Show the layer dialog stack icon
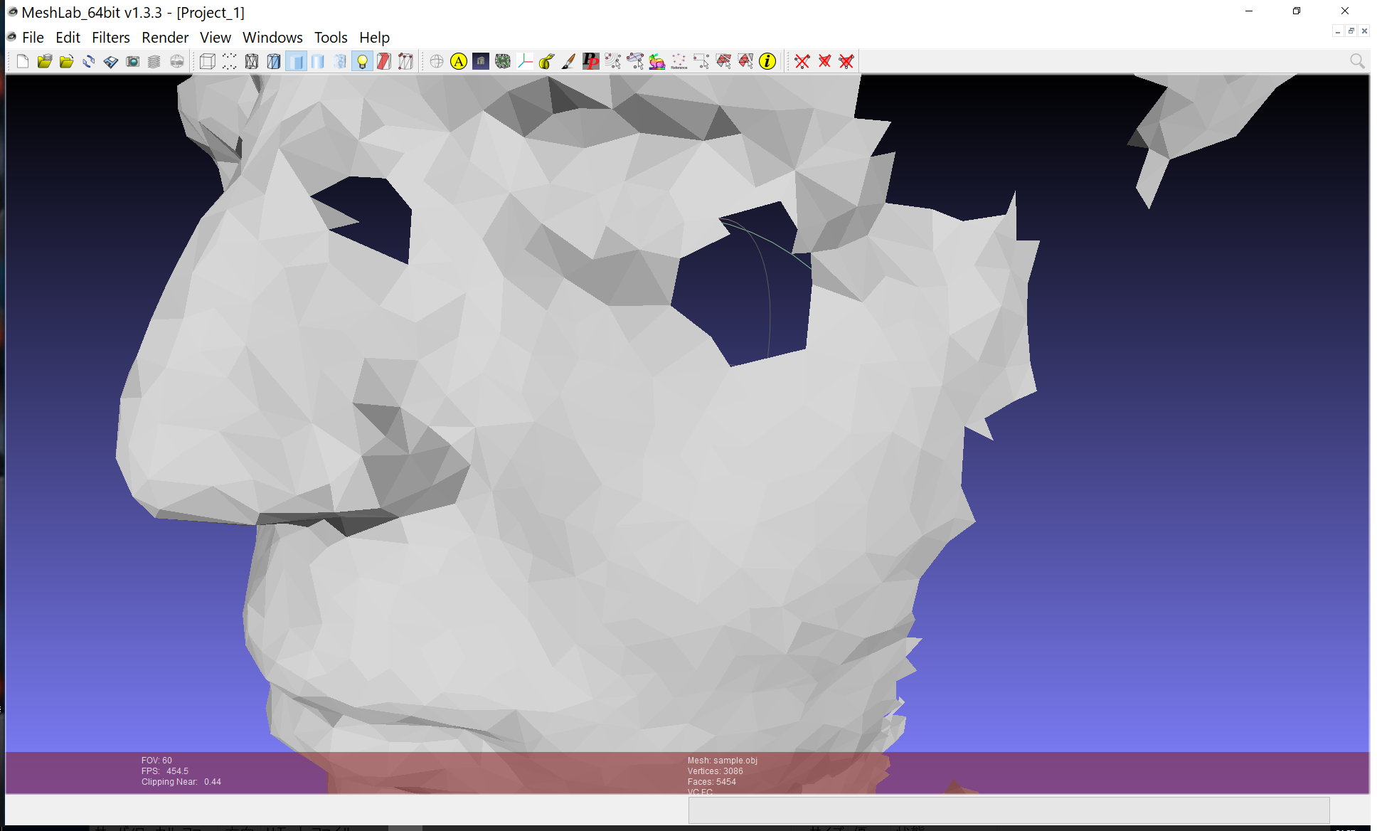Screen dimensions: 1377x831 [x=154, y=62]
